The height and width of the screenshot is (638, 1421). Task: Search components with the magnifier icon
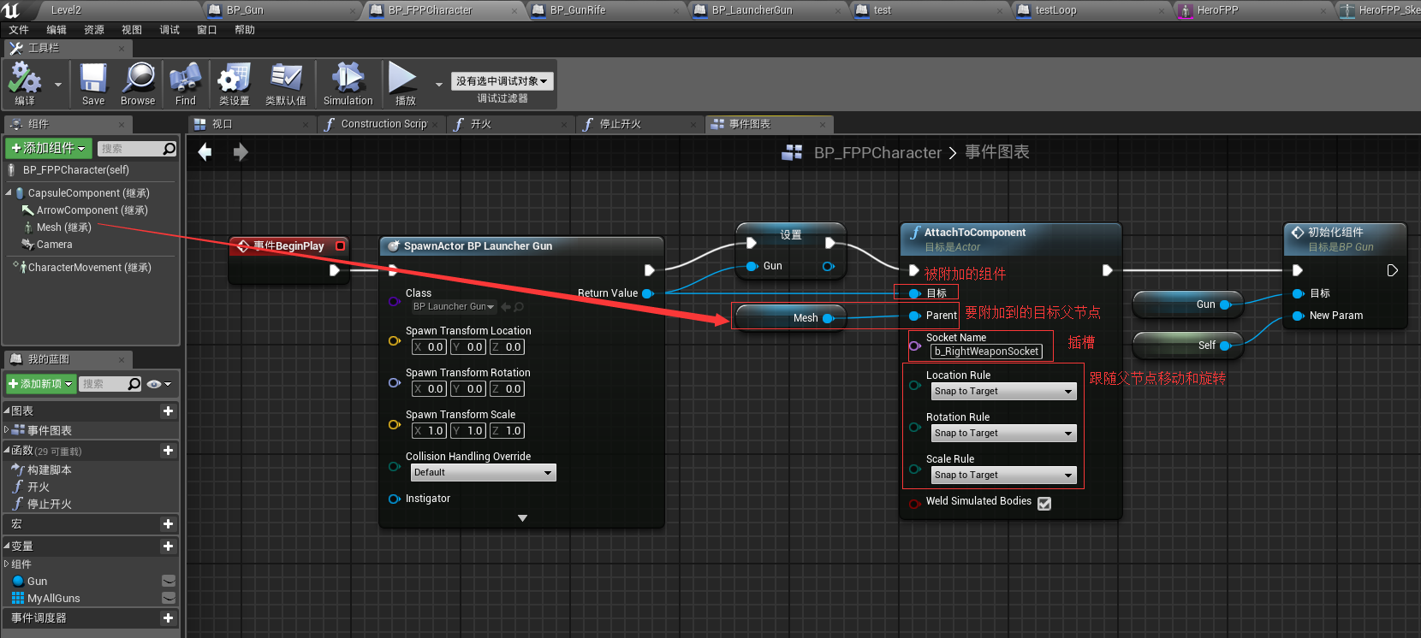tap(169, 149)
